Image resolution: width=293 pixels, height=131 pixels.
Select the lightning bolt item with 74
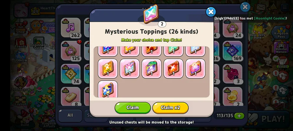(71, 74)
